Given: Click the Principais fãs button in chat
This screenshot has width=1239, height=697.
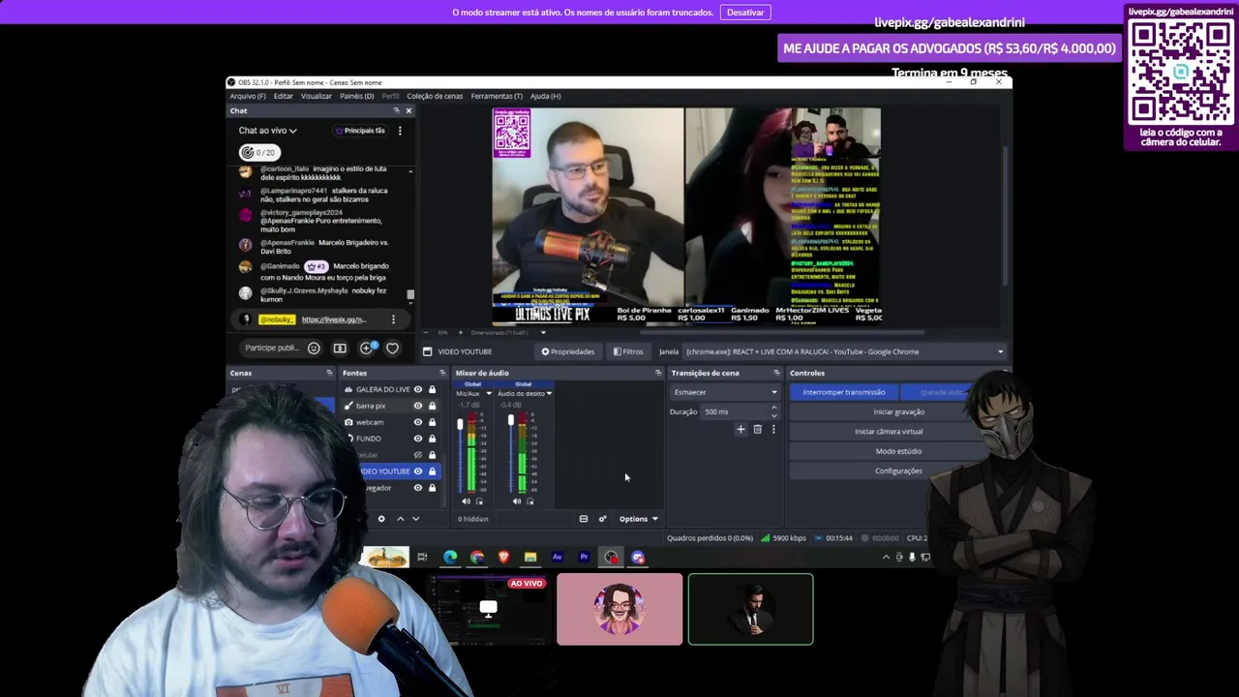Looking at the screenshot, I should pyautogui.click(x=360, y=131).
